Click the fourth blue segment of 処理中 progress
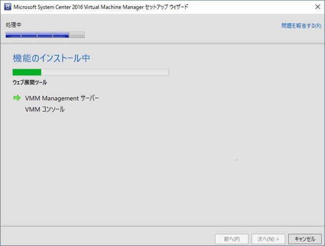Image resolution: width=325 pixels, height=246 pixels. pos(61,35)
